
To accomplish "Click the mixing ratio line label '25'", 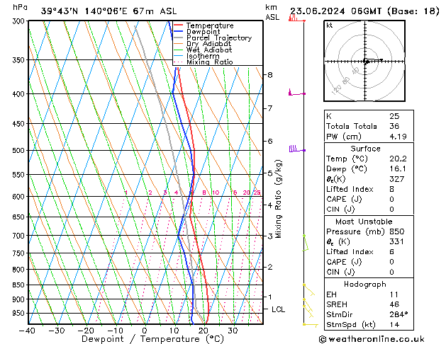I will tap(257, 193).
